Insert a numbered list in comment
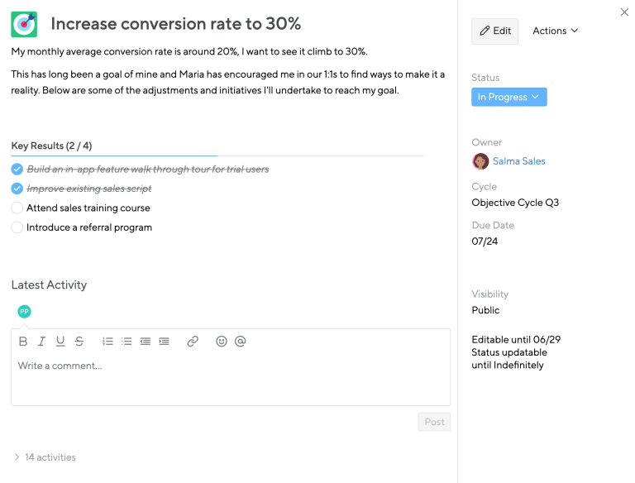The width and height of the screenshot is (635, 483). [107, 342]
